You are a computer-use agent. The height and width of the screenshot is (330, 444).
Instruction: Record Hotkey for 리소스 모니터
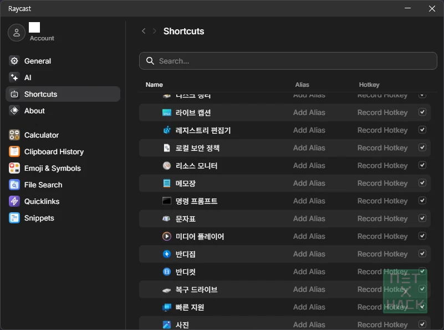click(x=382, y=166)
